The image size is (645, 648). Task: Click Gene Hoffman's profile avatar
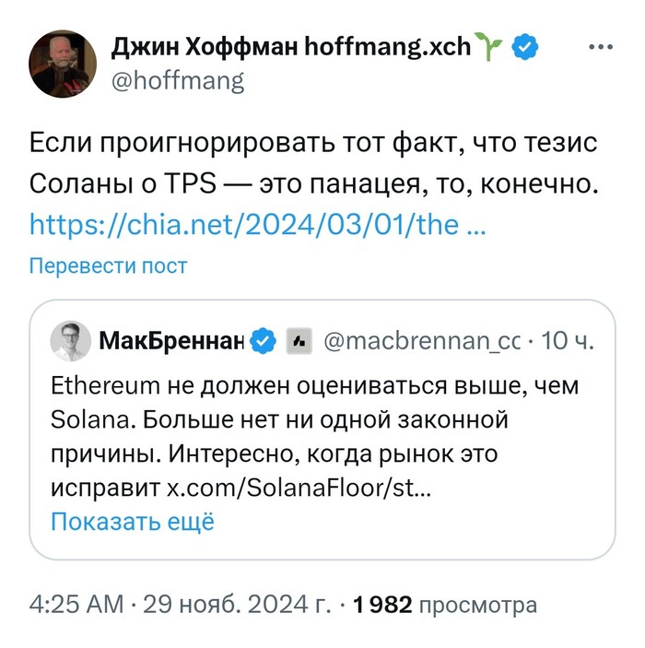[63, 63]
